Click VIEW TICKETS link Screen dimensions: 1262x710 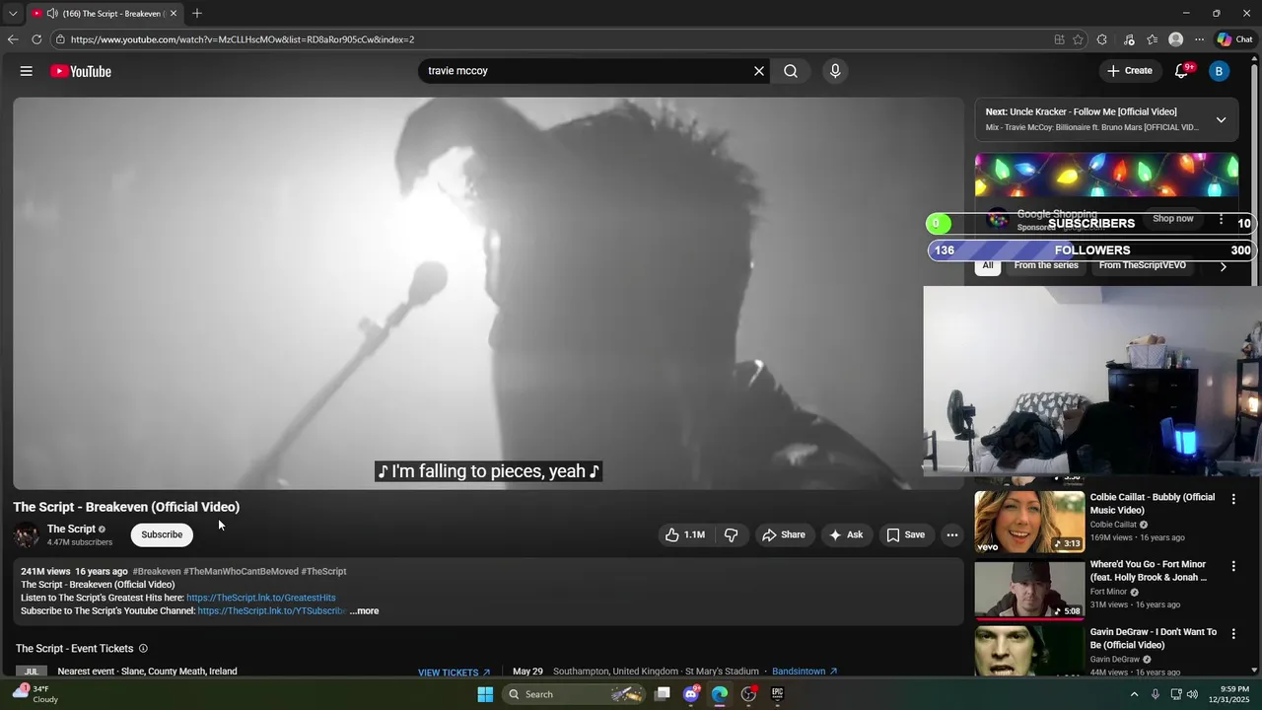click(454, 673)
